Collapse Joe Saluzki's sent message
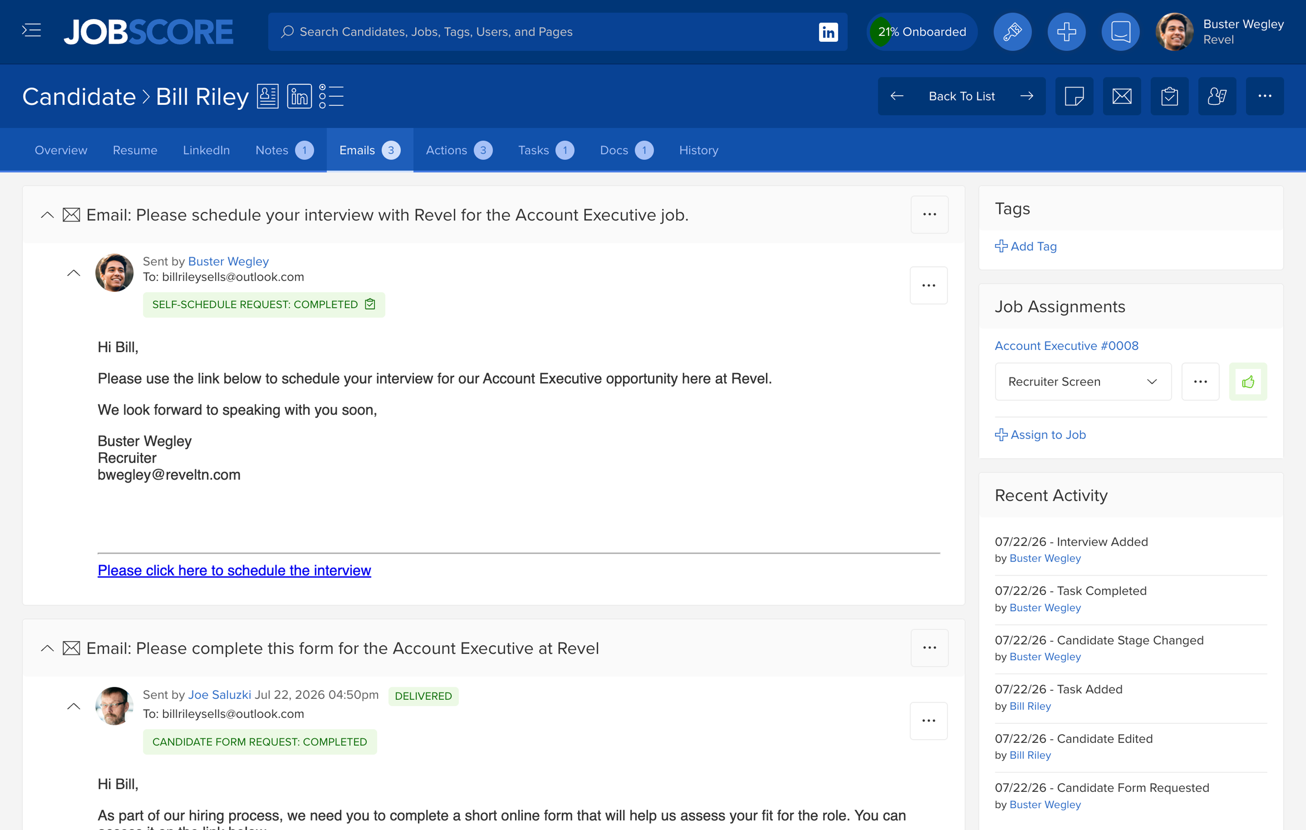 tap(73, 706)
